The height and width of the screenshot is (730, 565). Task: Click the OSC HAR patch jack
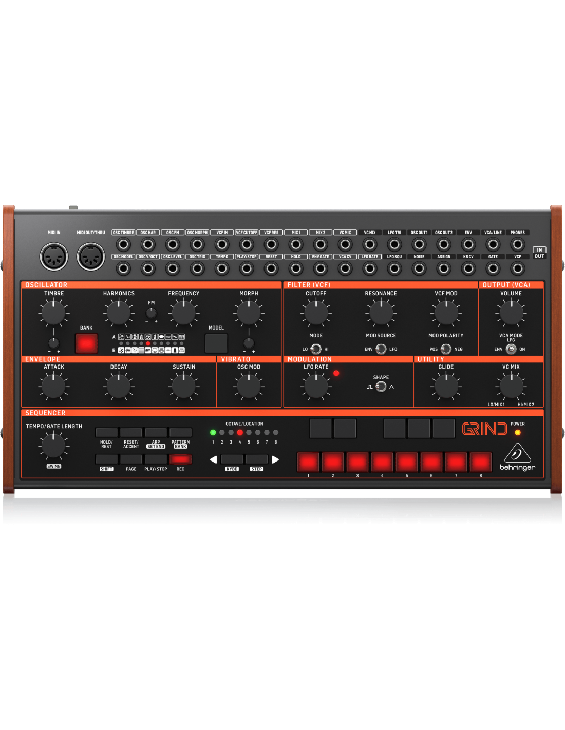tap(148, 244)
